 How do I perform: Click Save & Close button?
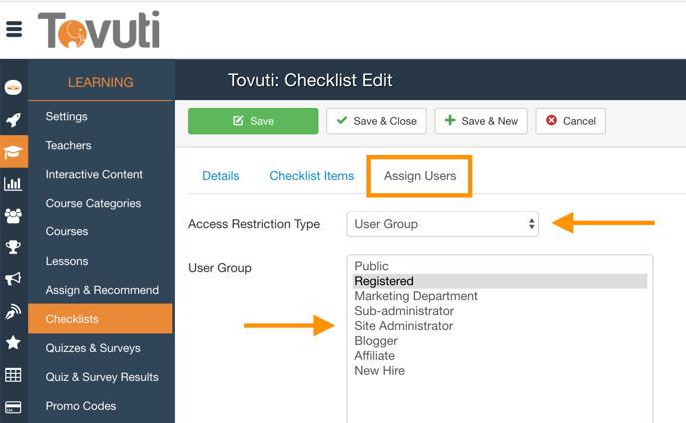tap(376, 121)
